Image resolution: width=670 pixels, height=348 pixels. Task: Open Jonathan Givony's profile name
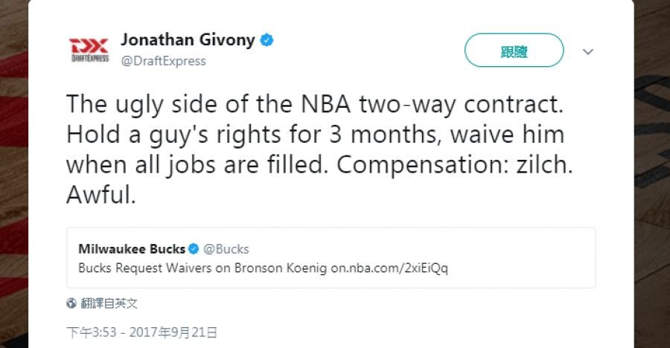[188, 40]
